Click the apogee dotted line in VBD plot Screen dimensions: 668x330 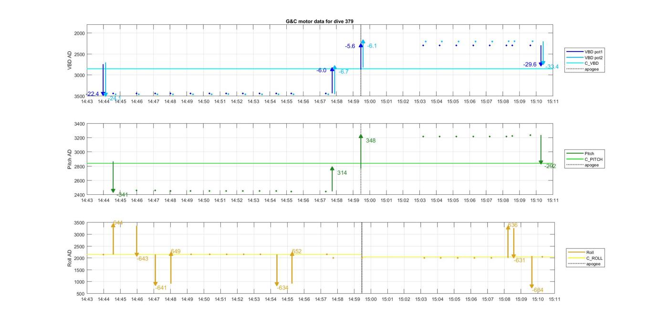point(361,60)
